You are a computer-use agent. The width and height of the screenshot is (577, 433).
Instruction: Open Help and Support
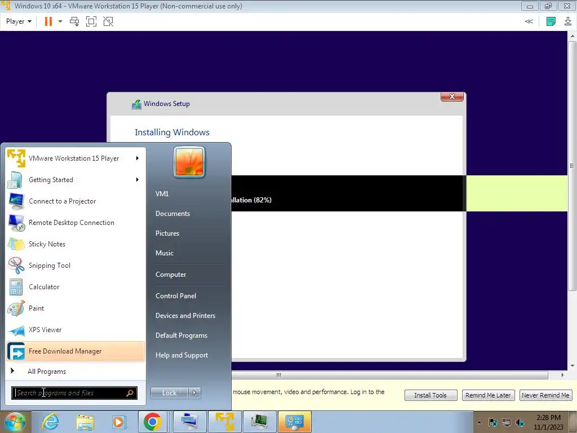pos(182,355)
